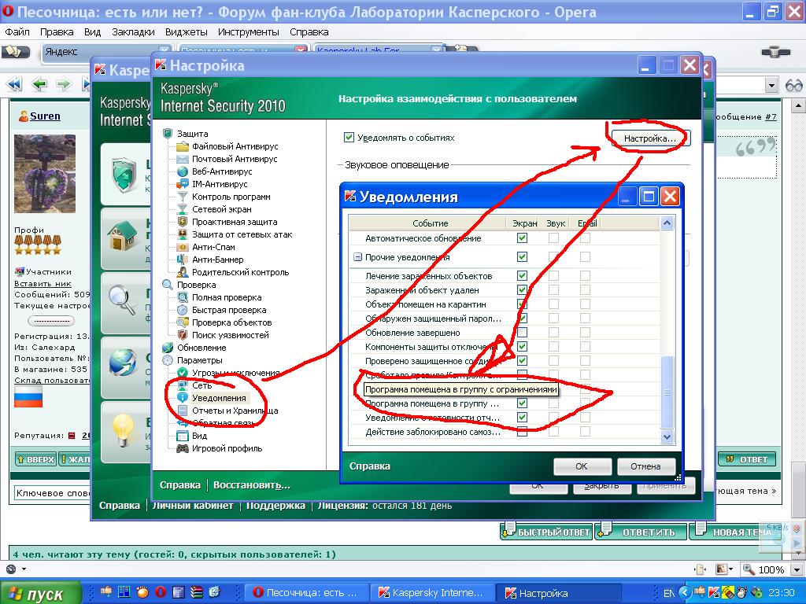Viewport: 806px width, 604px height.
Task: Click Opera rewind double-arrow icon
Action: (x=14, y=83)
